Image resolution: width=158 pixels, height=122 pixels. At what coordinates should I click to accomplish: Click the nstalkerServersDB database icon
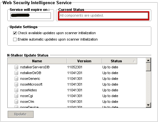pyautogui.click(x=16, y=67)
